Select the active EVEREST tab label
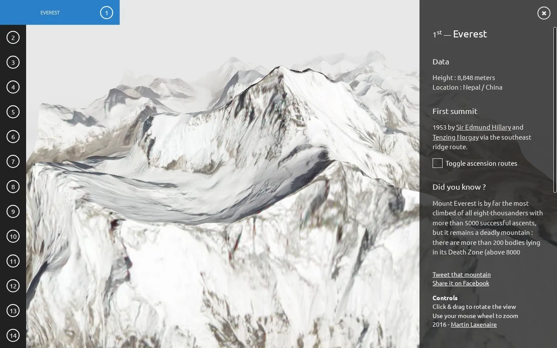Viewport: 557px width, 348px height. 50,13
